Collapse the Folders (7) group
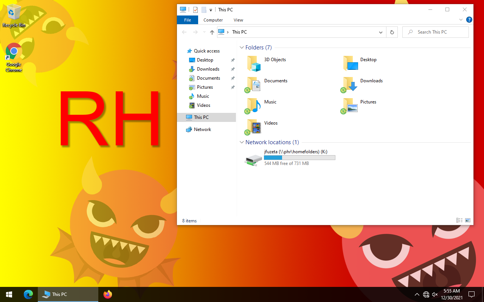The image size is (484, 302). (242, 48)
